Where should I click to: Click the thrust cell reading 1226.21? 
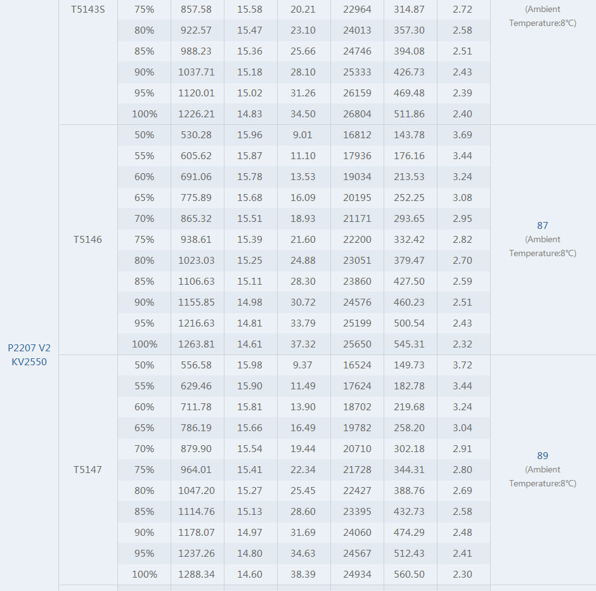pos(197,114)
